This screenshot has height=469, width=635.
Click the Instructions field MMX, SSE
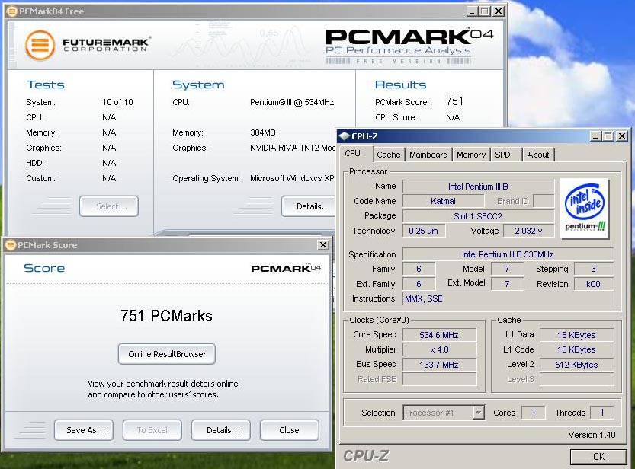point(508,298)
